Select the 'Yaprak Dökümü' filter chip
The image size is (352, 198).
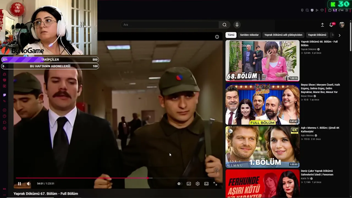(x=317, y=35)
